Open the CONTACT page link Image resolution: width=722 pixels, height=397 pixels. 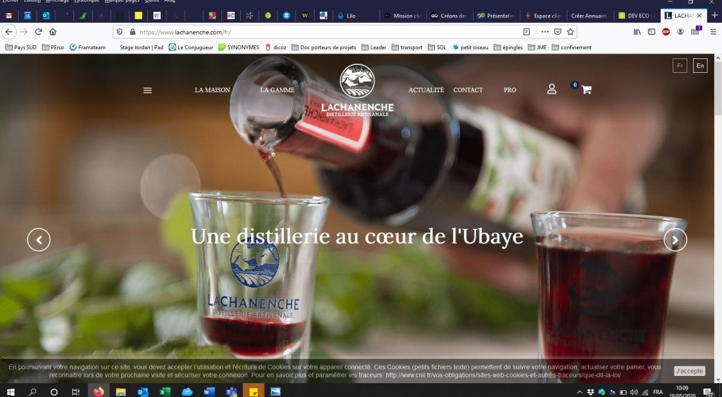[x=468, y=90]
